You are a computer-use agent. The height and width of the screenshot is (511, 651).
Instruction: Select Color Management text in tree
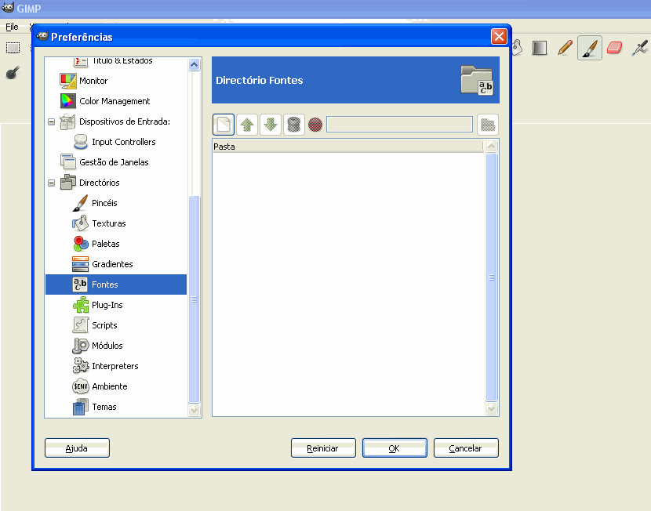[115, 101]
